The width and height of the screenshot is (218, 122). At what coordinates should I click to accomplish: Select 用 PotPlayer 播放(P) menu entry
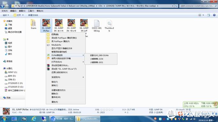click(60, 41)
